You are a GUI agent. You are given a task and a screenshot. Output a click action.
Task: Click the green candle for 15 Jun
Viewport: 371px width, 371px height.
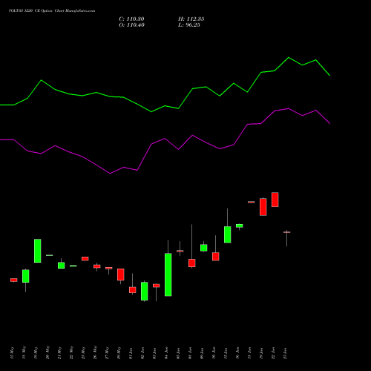tap(228, 234)
